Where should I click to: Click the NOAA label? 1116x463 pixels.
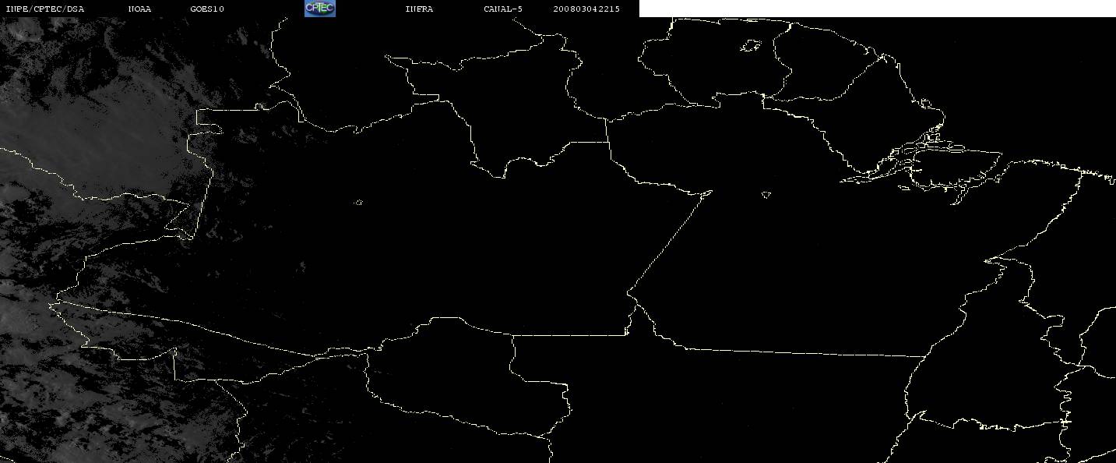(140, 9)
